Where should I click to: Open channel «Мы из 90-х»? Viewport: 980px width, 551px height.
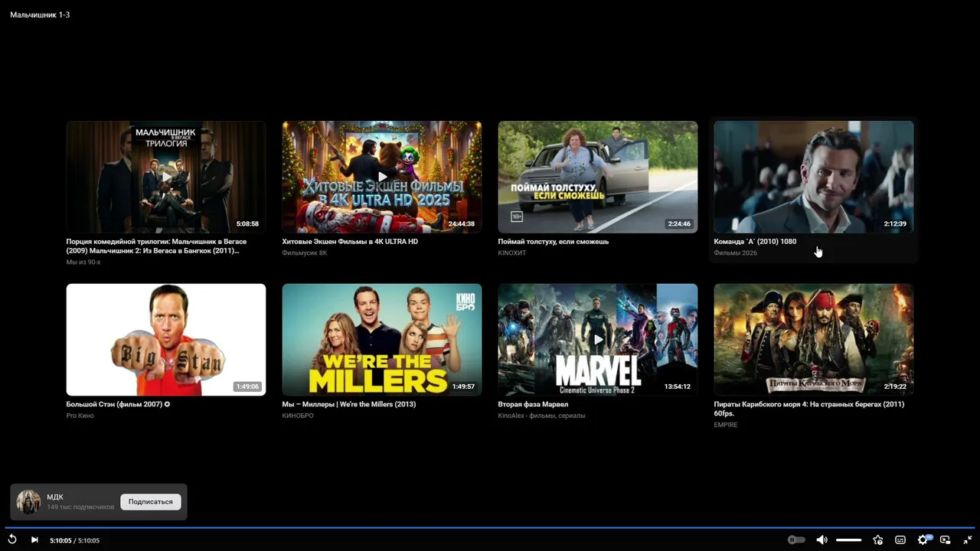83,262
